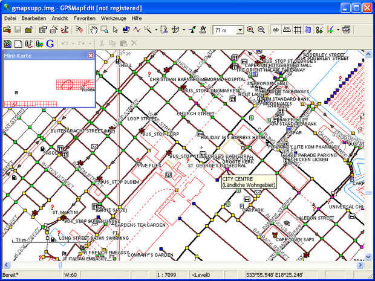Click the horizontal scrollbar thumb
The height and width of the screenshot is (281, 375).
pyautogui.click(x=60, y=265)
